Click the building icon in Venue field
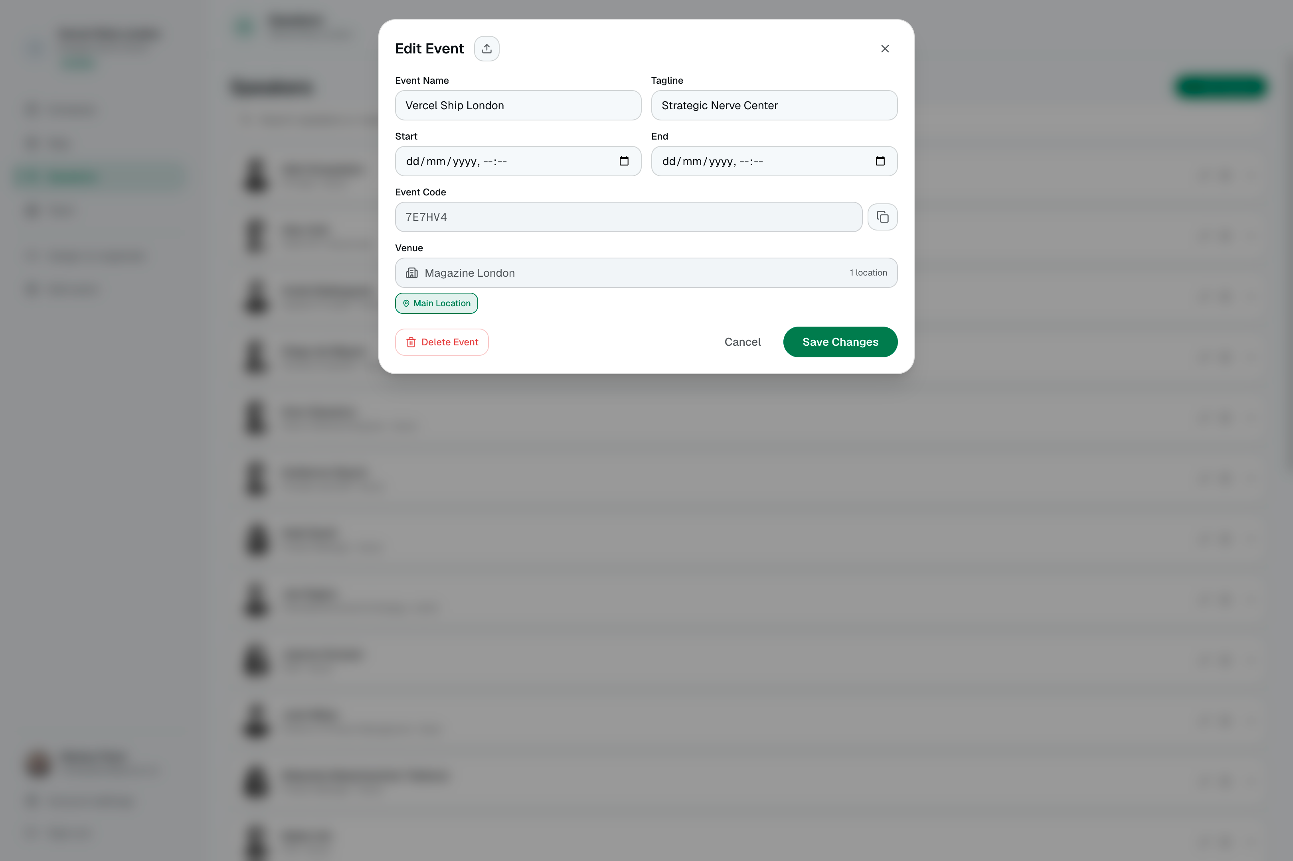This screenshot has width=1293, height=861. 411,273
